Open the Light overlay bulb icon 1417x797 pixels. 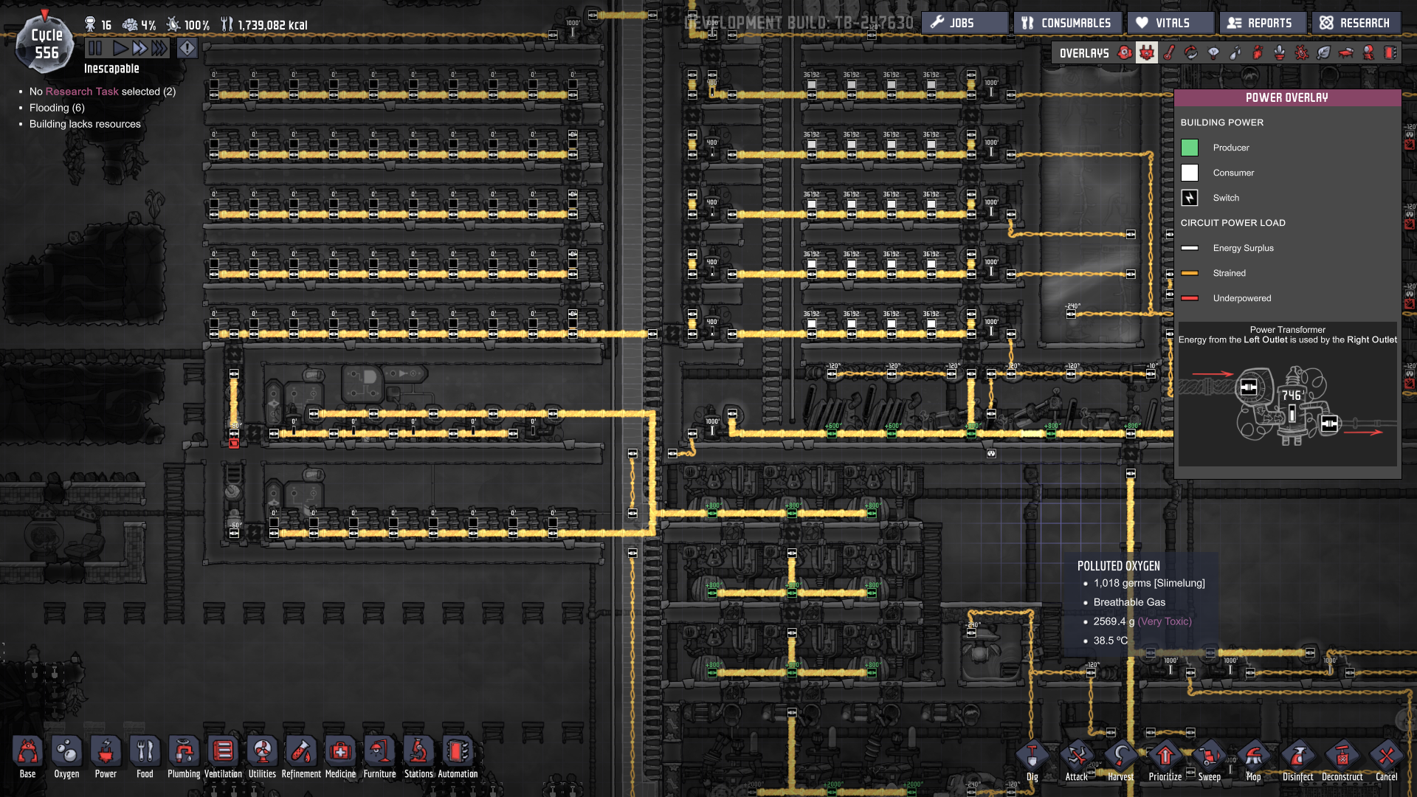tap(1213, 53)
